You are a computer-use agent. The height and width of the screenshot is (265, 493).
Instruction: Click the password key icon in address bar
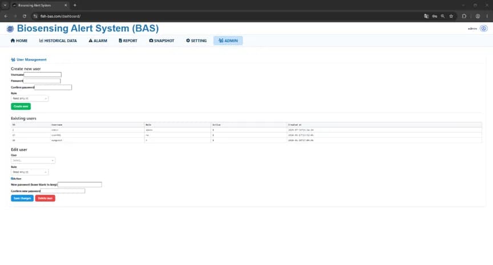(x=435, y=16)
